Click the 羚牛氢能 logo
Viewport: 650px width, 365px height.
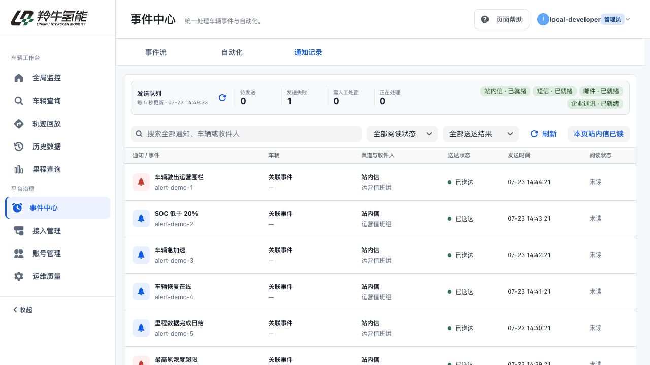coord(49,18)
